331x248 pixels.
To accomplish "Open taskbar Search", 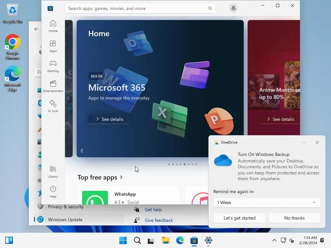I will [137, 240].
